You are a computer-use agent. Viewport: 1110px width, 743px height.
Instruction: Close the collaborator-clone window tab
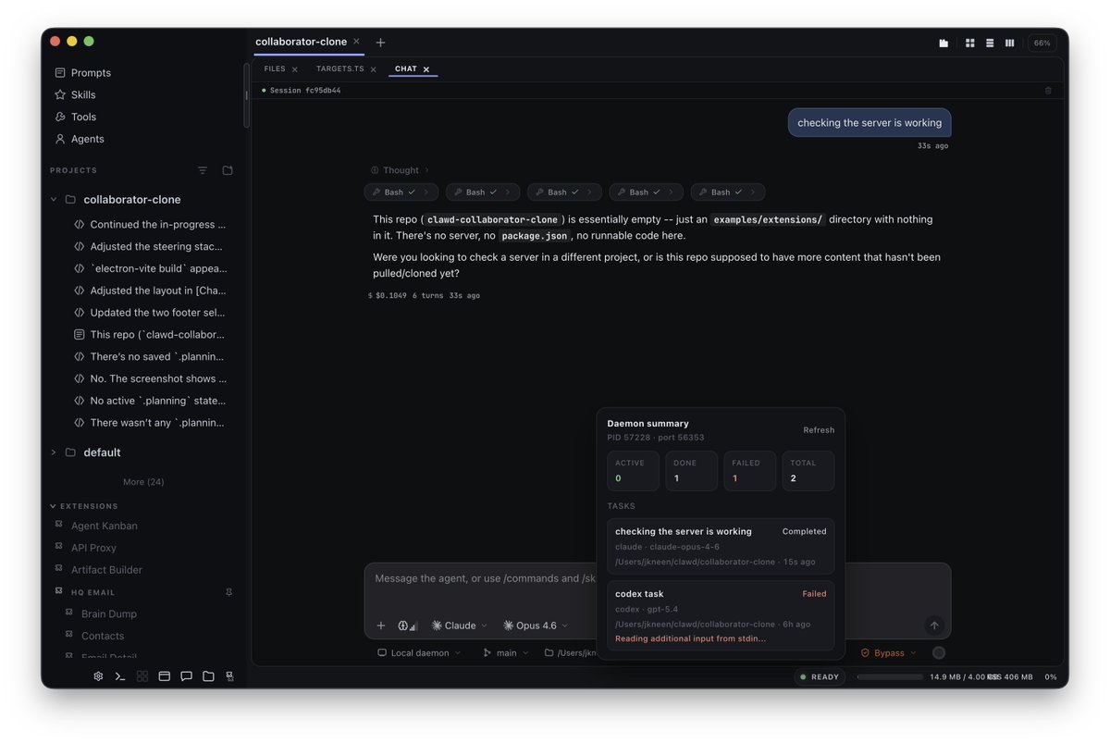click(x=356, y=42)
